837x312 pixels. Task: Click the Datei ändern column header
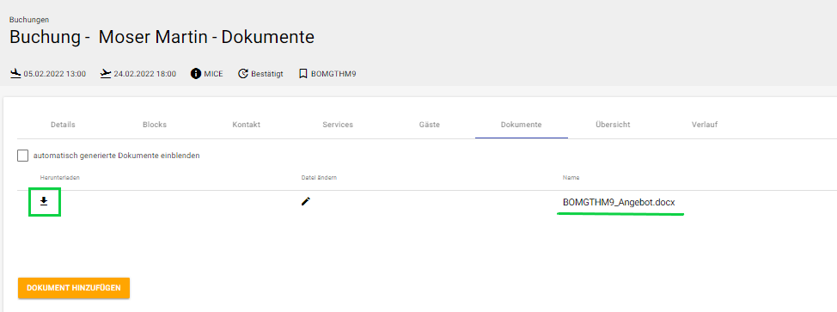pyautogui.click(x=319, y=177)
